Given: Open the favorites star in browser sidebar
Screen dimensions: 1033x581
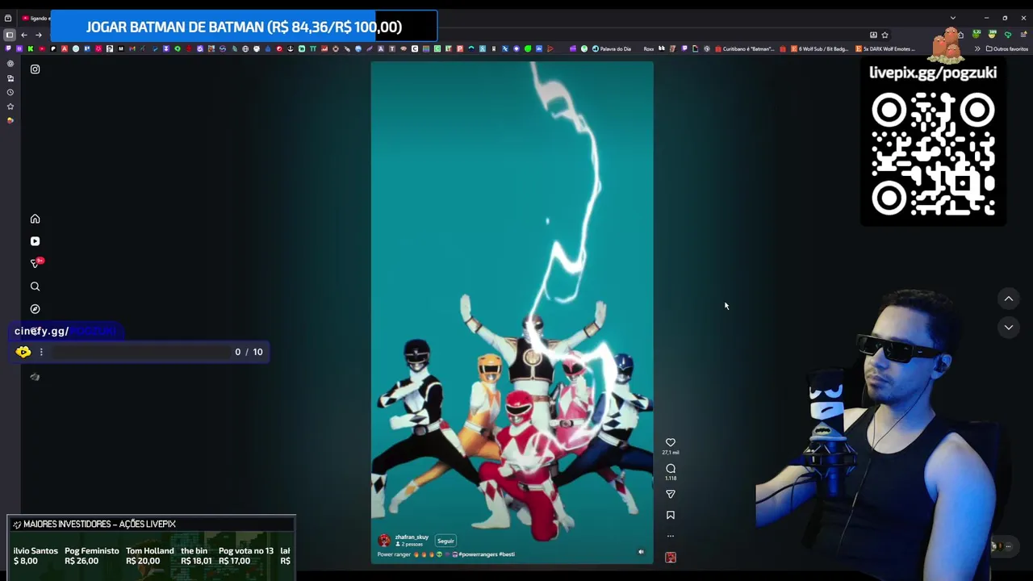Looking at the screenshot, I should [10, 107].
